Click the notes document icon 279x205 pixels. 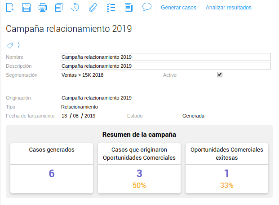pos(128,7)
